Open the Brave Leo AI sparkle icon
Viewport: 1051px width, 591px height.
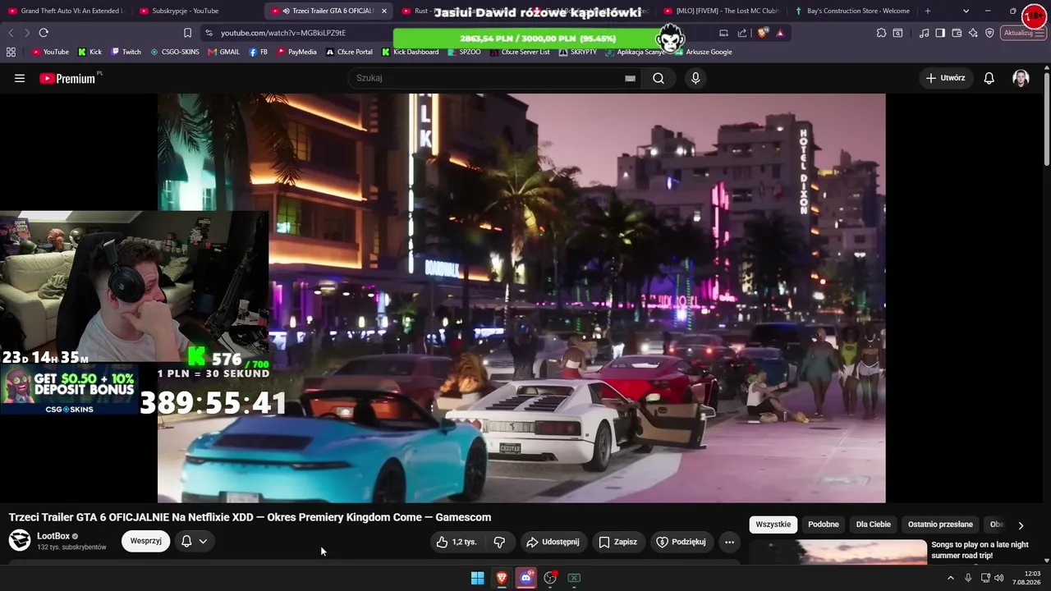coord(973,33)
